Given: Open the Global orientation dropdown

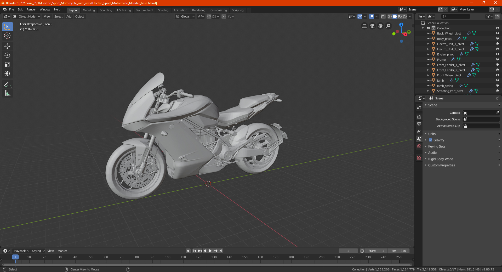Looking at the screenshot, I should click(x=185, y=16).
